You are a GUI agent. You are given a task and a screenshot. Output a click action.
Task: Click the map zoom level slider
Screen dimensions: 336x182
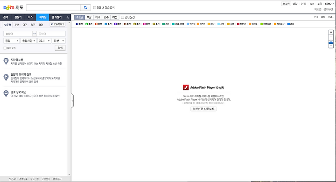pyautogui.click(x=331, y=39)
